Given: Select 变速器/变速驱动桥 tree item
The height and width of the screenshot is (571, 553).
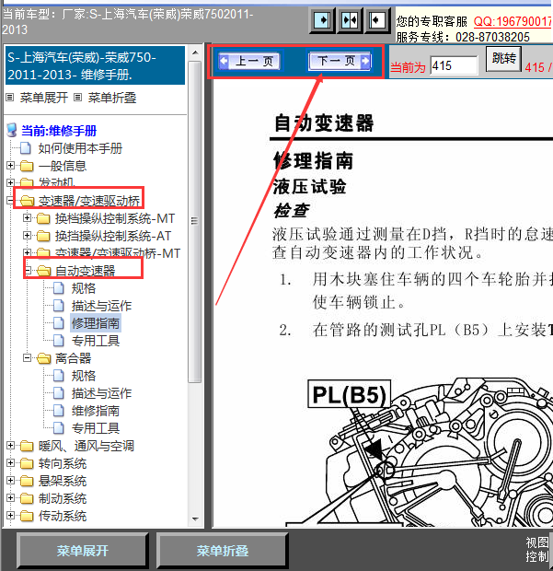Looking at the screenshot, I should tap(89, 201).
